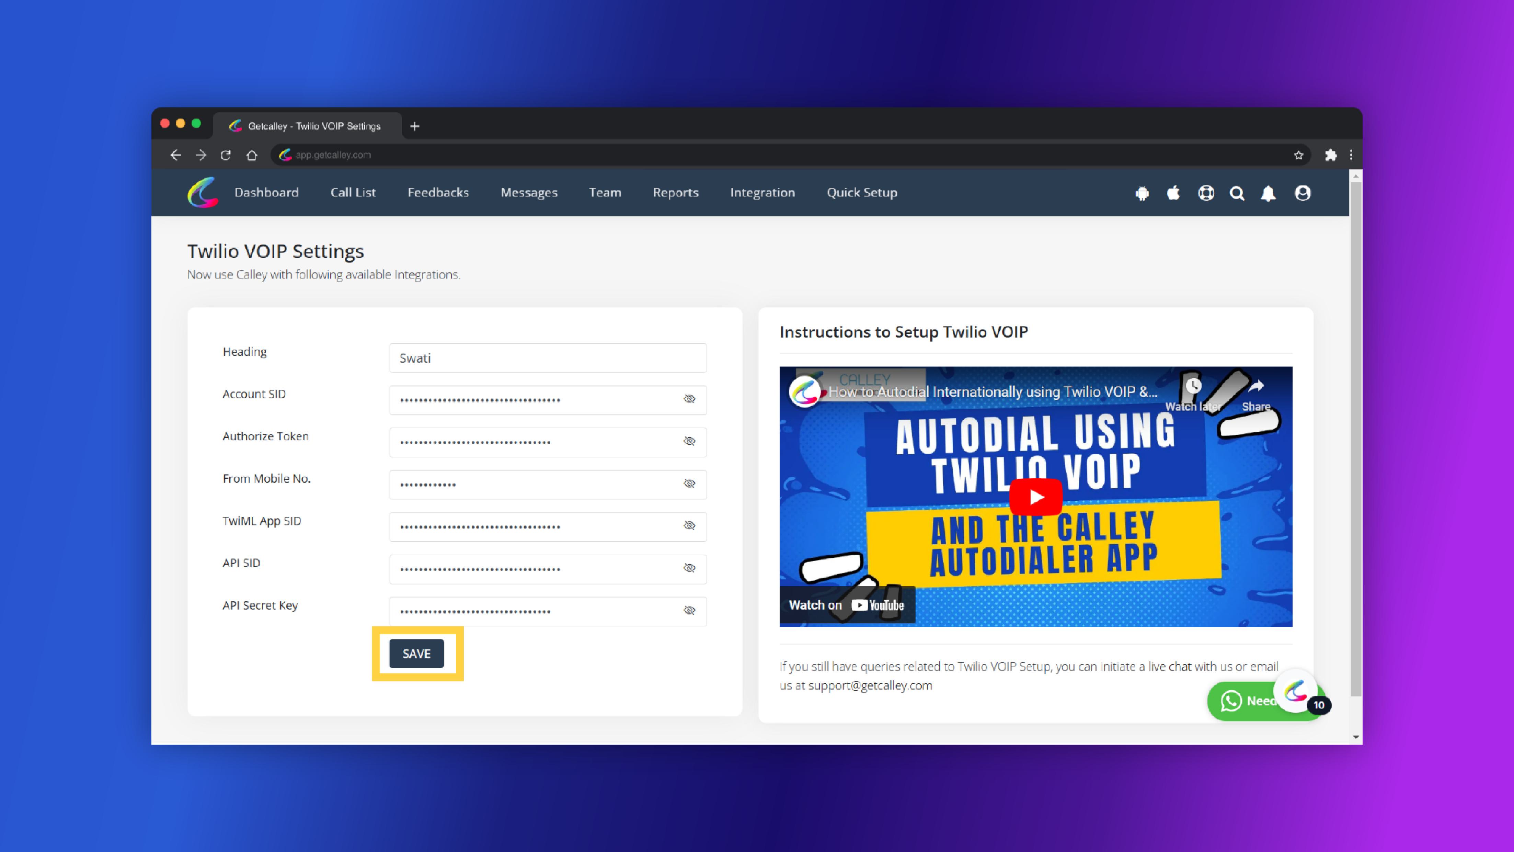
Task: Focus the API SID field
Action: click(x=548, y=569)
